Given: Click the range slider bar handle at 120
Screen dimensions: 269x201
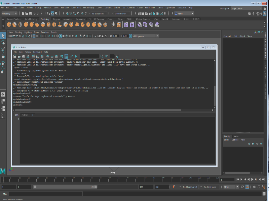Looking at the screenshot, I should point(96,187).
